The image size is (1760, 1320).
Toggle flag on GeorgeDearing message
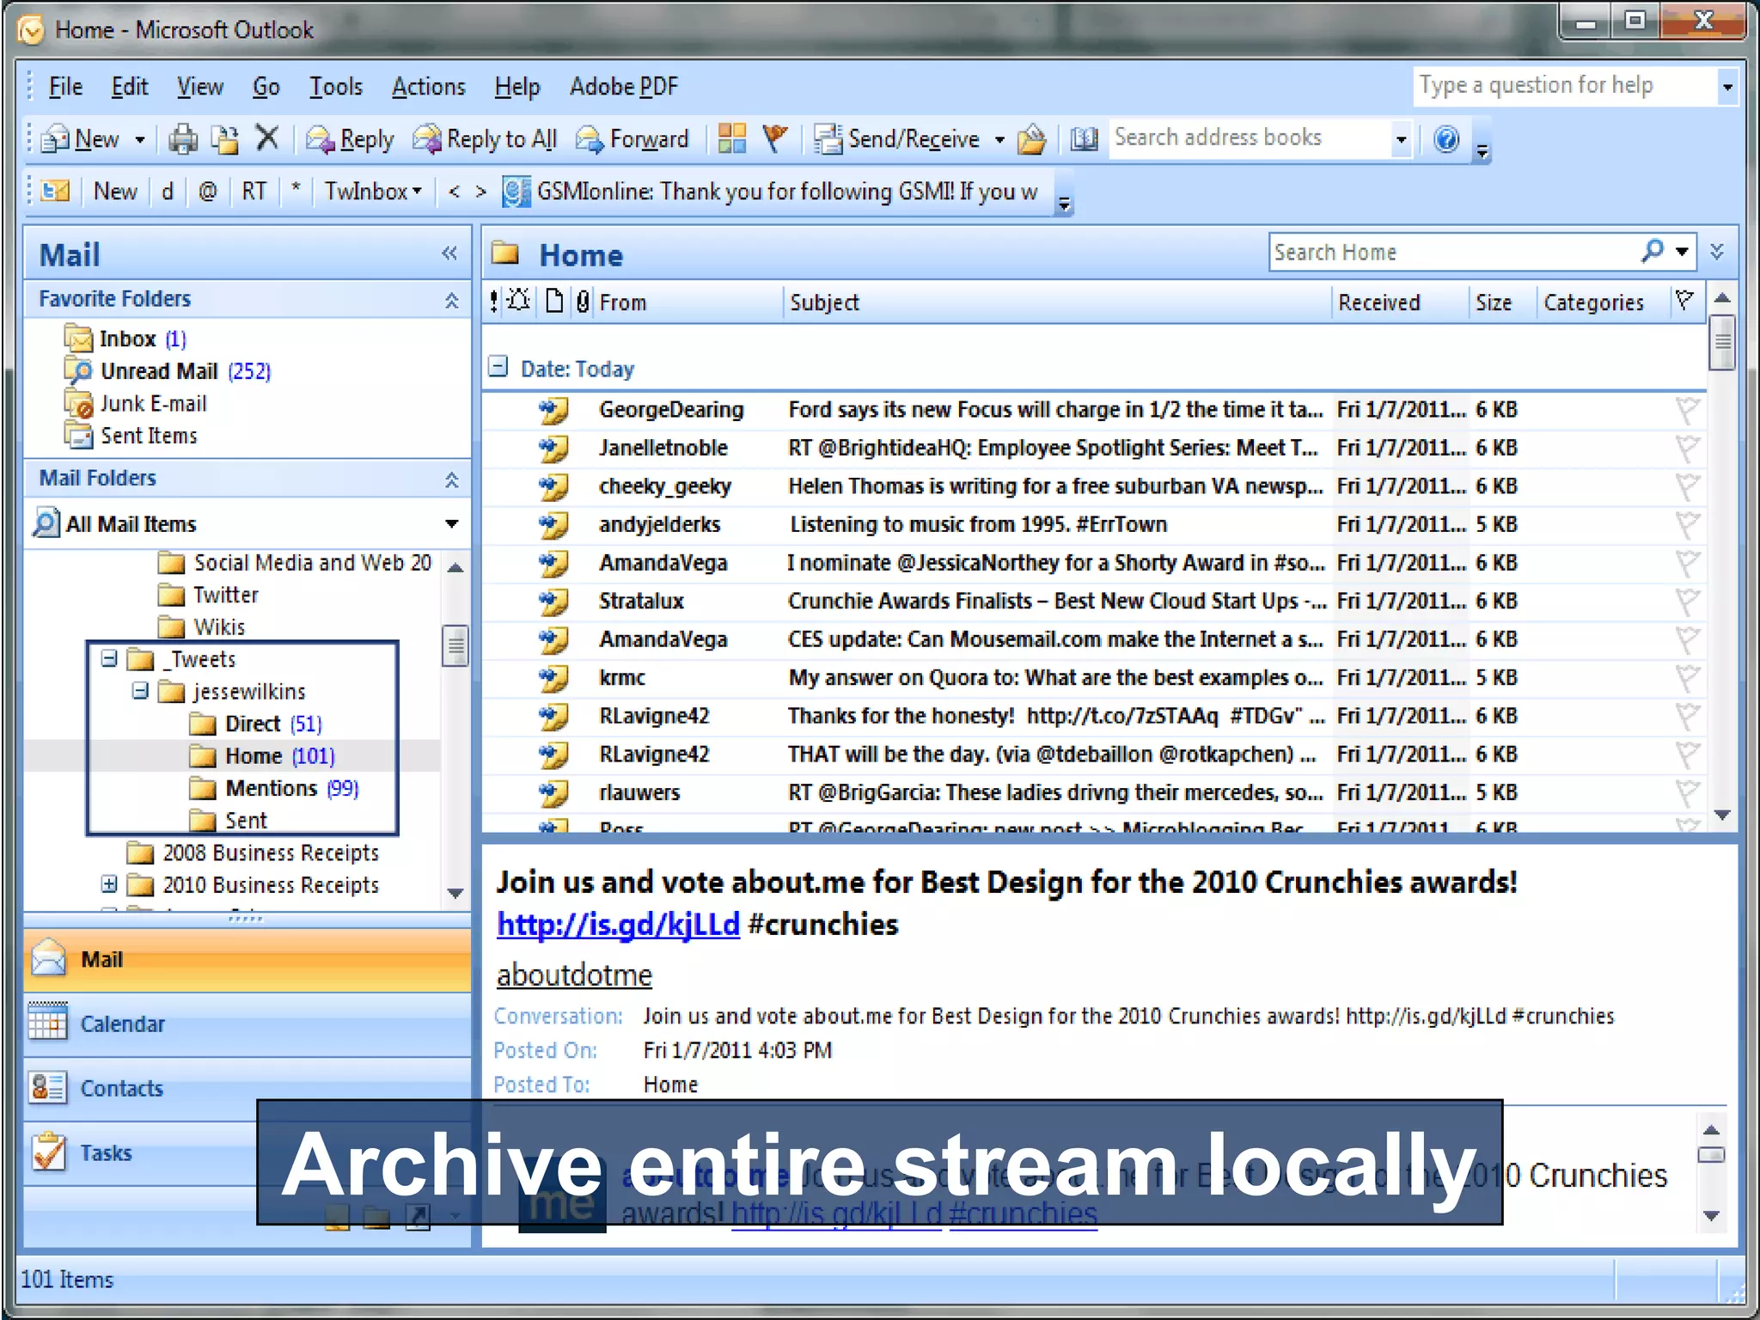[x=1687, y=410]
